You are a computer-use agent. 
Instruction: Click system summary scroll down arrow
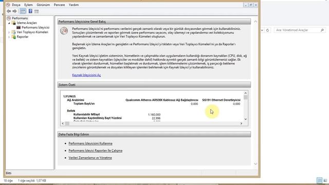point(246,119)
